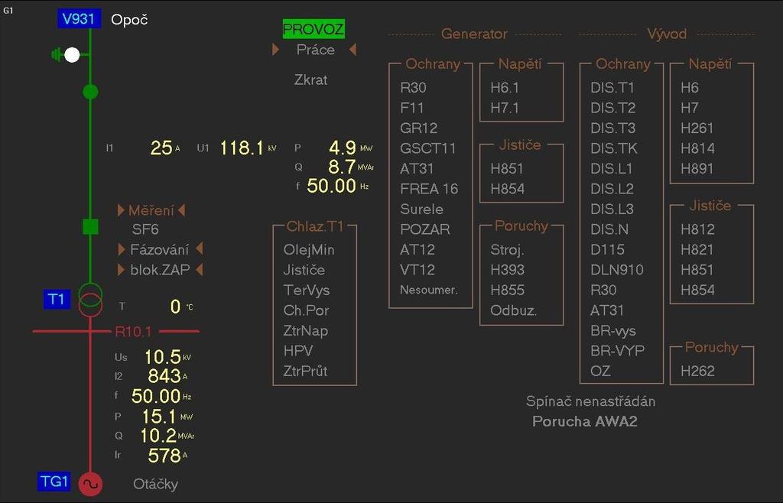This screenshot has width=783, height=503.
Task: Select the green SF6 breaker square
Action: click(90, 227)
